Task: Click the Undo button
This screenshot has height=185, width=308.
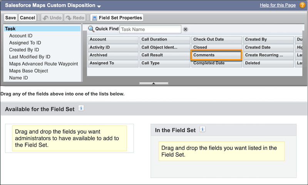Action: [52, 18]
